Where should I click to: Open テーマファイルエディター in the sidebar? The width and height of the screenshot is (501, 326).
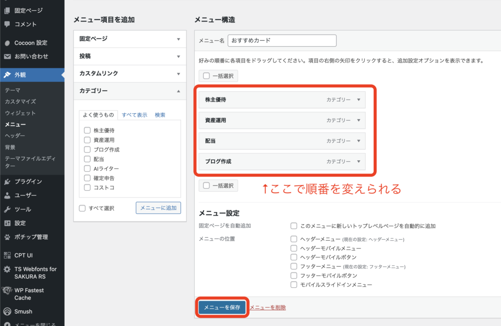[x=30, y=162]
